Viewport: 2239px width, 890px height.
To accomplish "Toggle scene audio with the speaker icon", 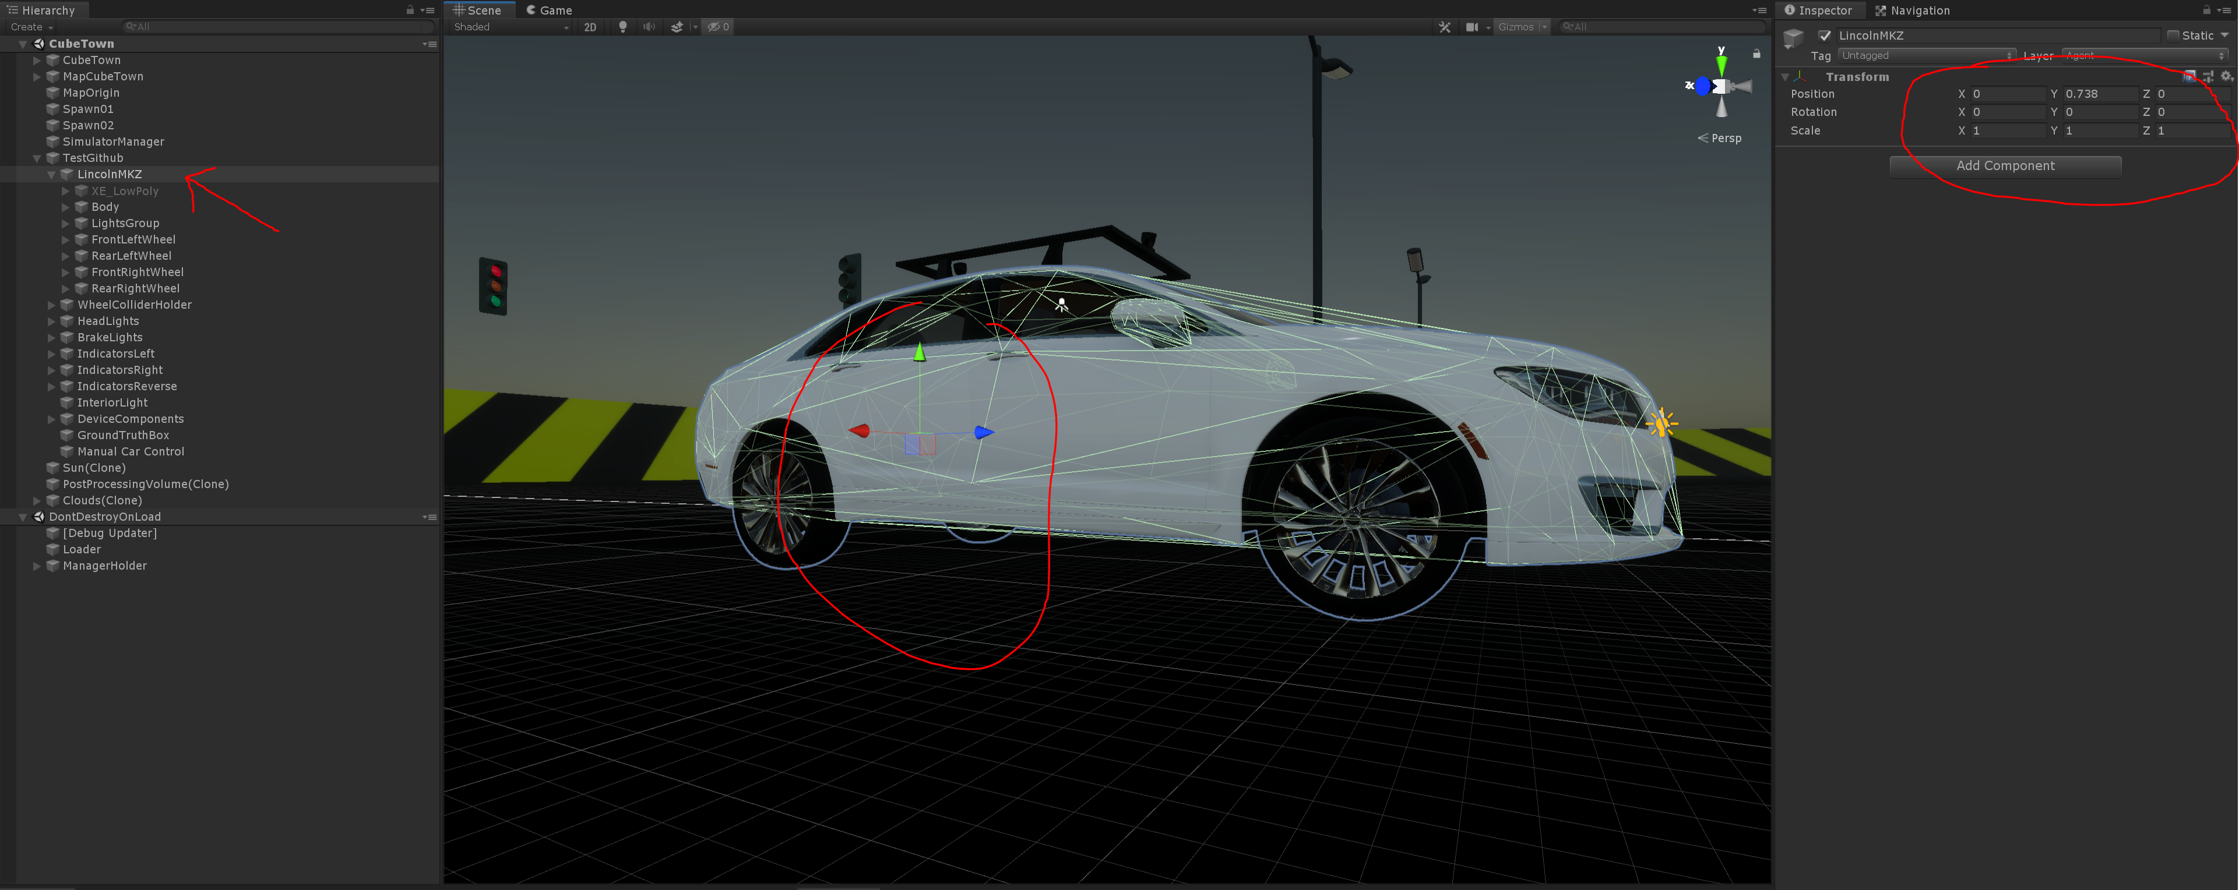I will (x=649, y=27).
